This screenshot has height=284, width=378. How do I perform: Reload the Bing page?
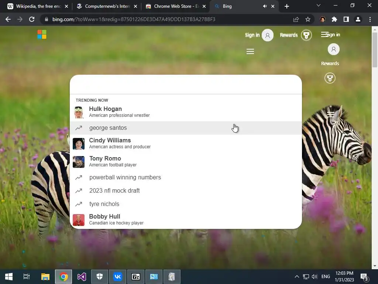(x=32, y=19)
